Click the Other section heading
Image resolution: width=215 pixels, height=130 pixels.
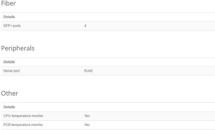(x=9, y=93)
